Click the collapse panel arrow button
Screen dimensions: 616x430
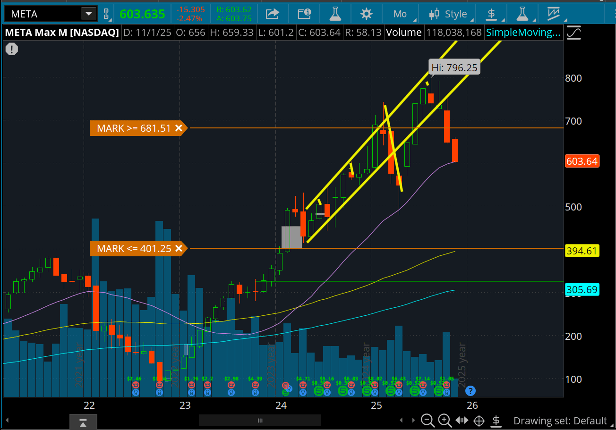83,422
